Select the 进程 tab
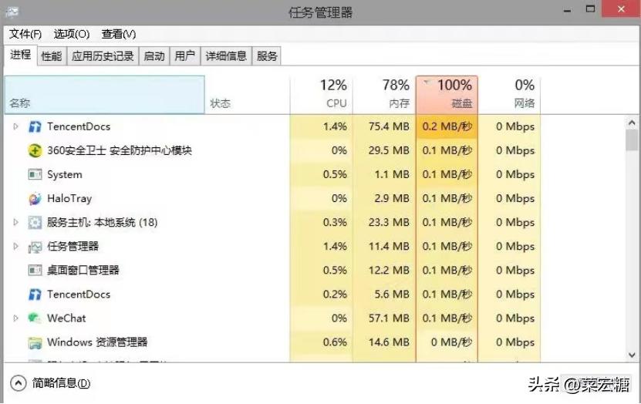 20,55
